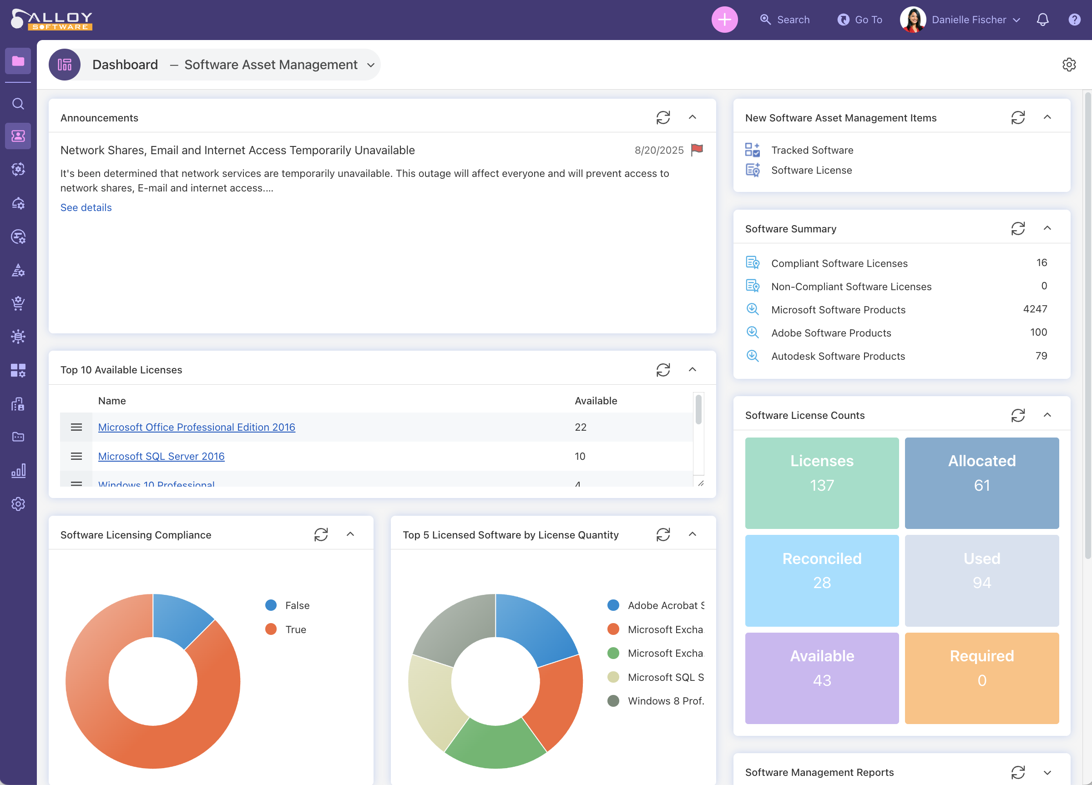Screen dimensions: 1092x785
Task: Click the sidebar search magnifier icon
Action: 18,104
